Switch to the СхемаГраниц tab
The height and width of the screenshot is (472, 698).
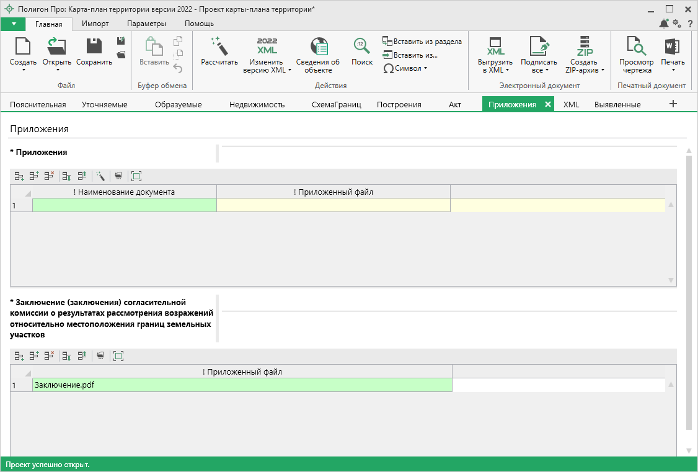(336, 104)
